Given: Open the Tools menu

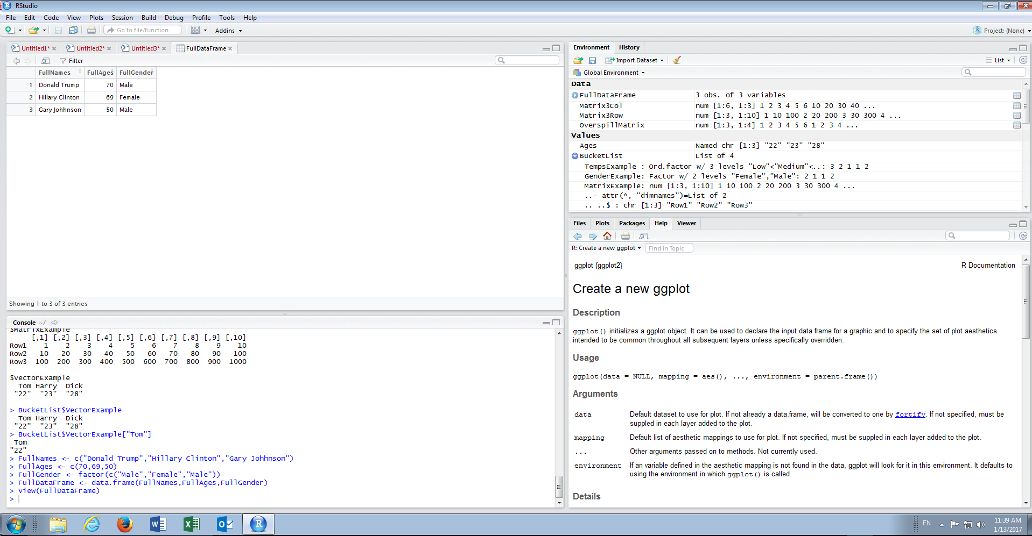Looking at the screenshot, I should tap(227, 18).
